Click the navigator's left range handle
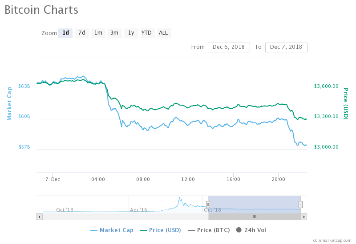This screenshot has height=244, width=356. click(208, 205)
